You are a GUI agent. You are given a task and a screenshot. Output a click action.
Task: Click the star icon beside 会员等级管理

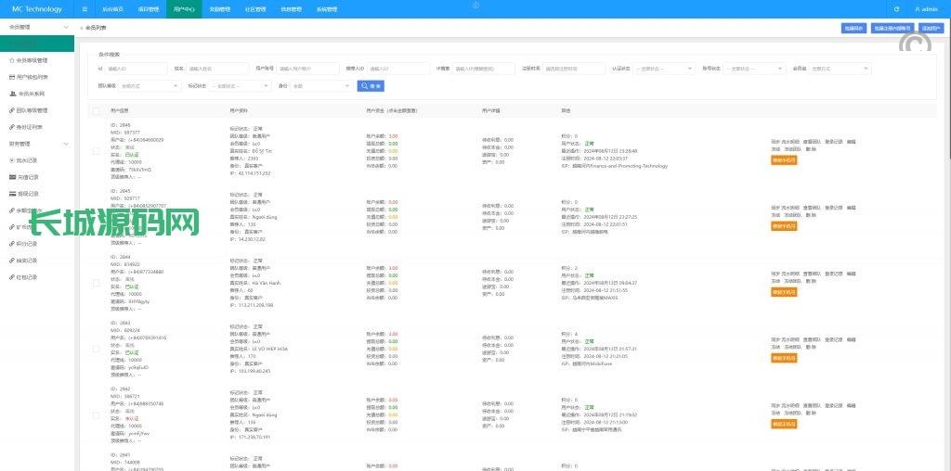10,60
